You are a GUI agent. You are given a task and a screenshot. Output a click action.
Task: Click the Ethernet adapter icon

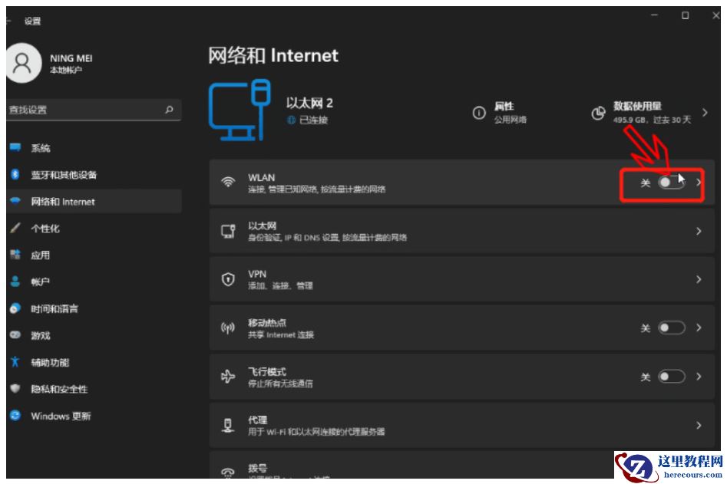point(230,230)
